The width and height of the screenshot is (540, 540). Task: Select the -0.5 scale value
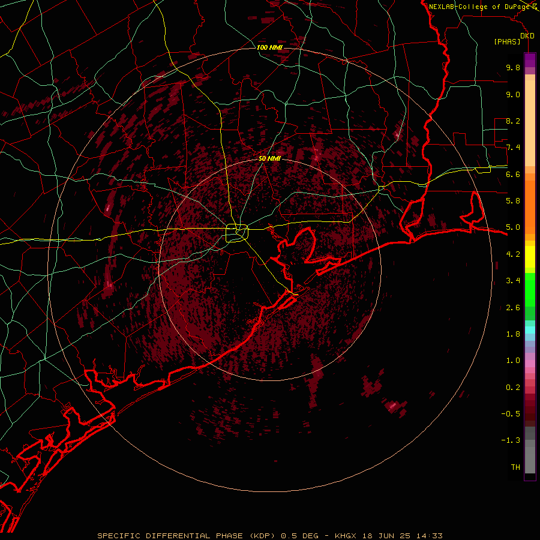point(511,414)
